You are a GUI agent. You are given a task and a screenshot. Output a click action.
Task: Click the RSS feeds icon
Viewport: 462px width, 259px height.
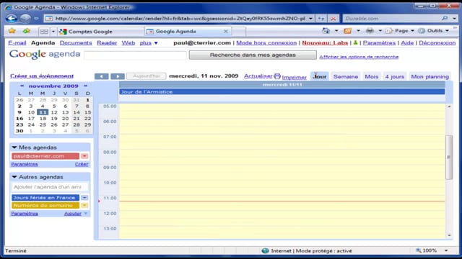[x=348, y=30]
